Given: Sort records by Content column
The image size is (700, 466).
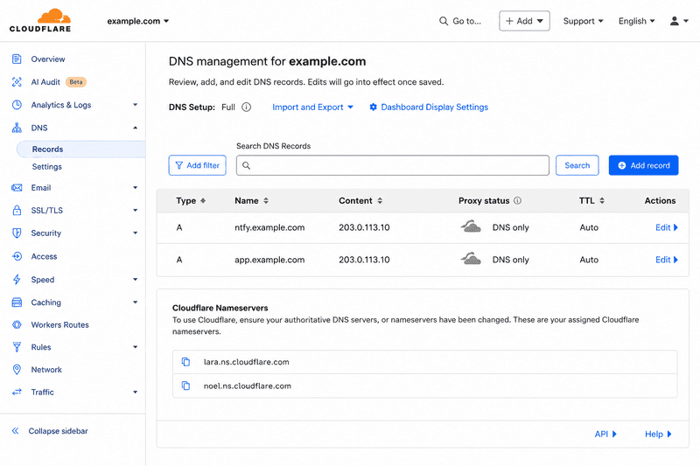Looking at the screenshot, I should click(x=360, y=201).
